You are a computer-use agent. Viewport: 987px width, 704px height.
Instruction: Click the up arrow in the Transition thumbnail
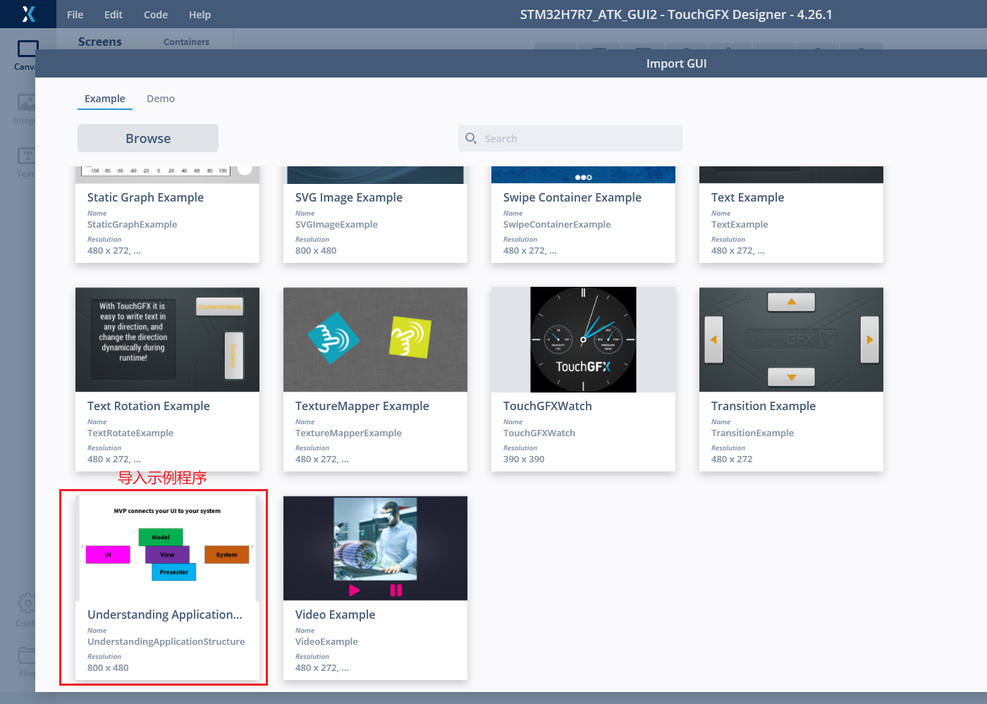[791, 302]
